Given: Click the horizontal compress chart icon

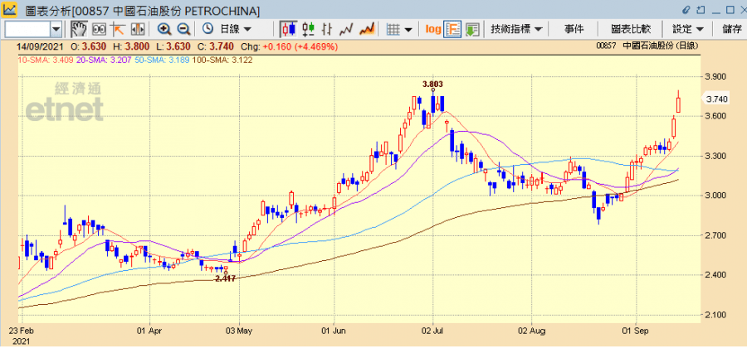Looking at the screenshot, I should pos(136,29).
